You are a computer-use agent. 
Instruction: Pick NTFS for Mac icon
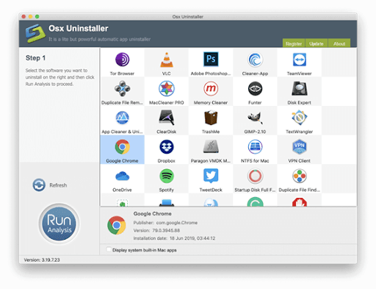[x=255, y=147]
